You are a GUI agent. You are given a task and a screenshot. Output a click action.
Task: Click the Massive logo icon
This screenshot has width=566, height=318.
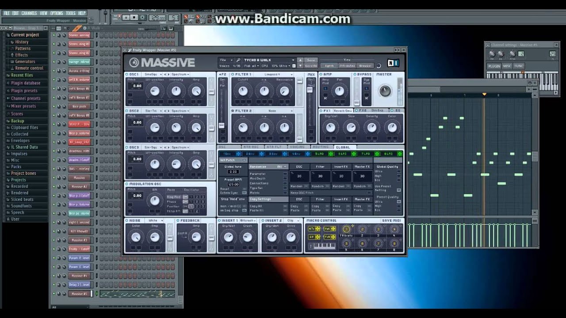pyautogui.click(x=134, y=63)
